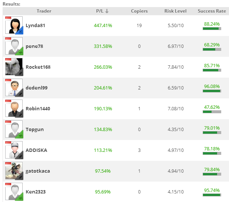Click Robin1440's 47.62% success bar
Image resolution: width=229 pixels, height=202 pixels.
212,112
